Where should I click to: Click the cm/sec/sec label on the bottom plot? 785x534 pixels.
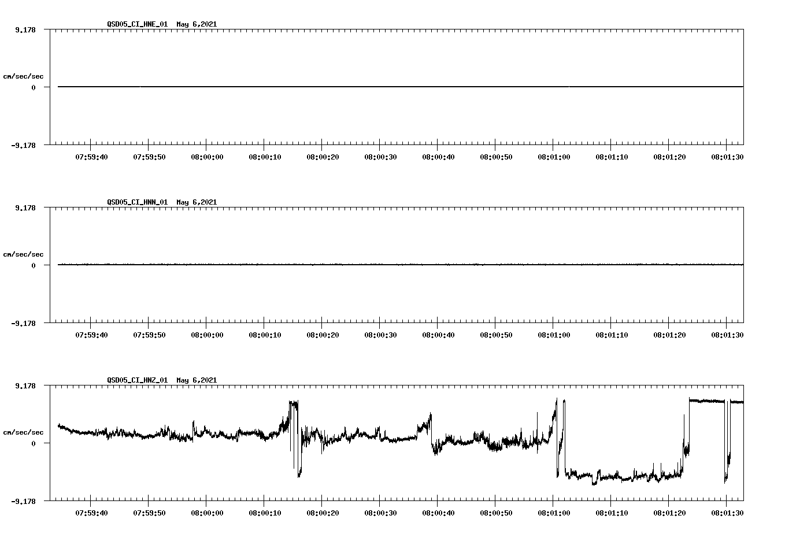click(x=24, y=432)
